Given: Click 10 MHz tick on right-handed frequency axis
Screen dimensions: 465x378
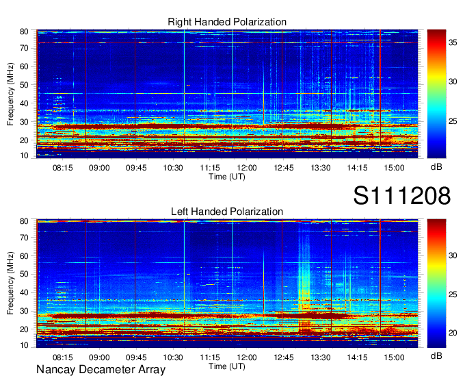Looking at the screenshot, I should [x=24, y=155].
